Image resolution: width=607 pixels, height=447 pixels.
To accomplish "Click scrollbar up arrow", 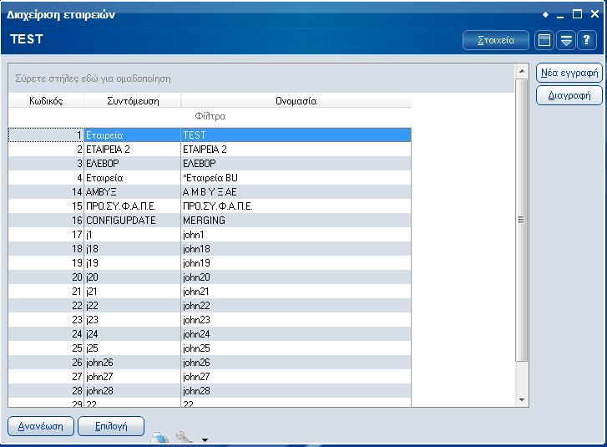I will tap(522, 71).
